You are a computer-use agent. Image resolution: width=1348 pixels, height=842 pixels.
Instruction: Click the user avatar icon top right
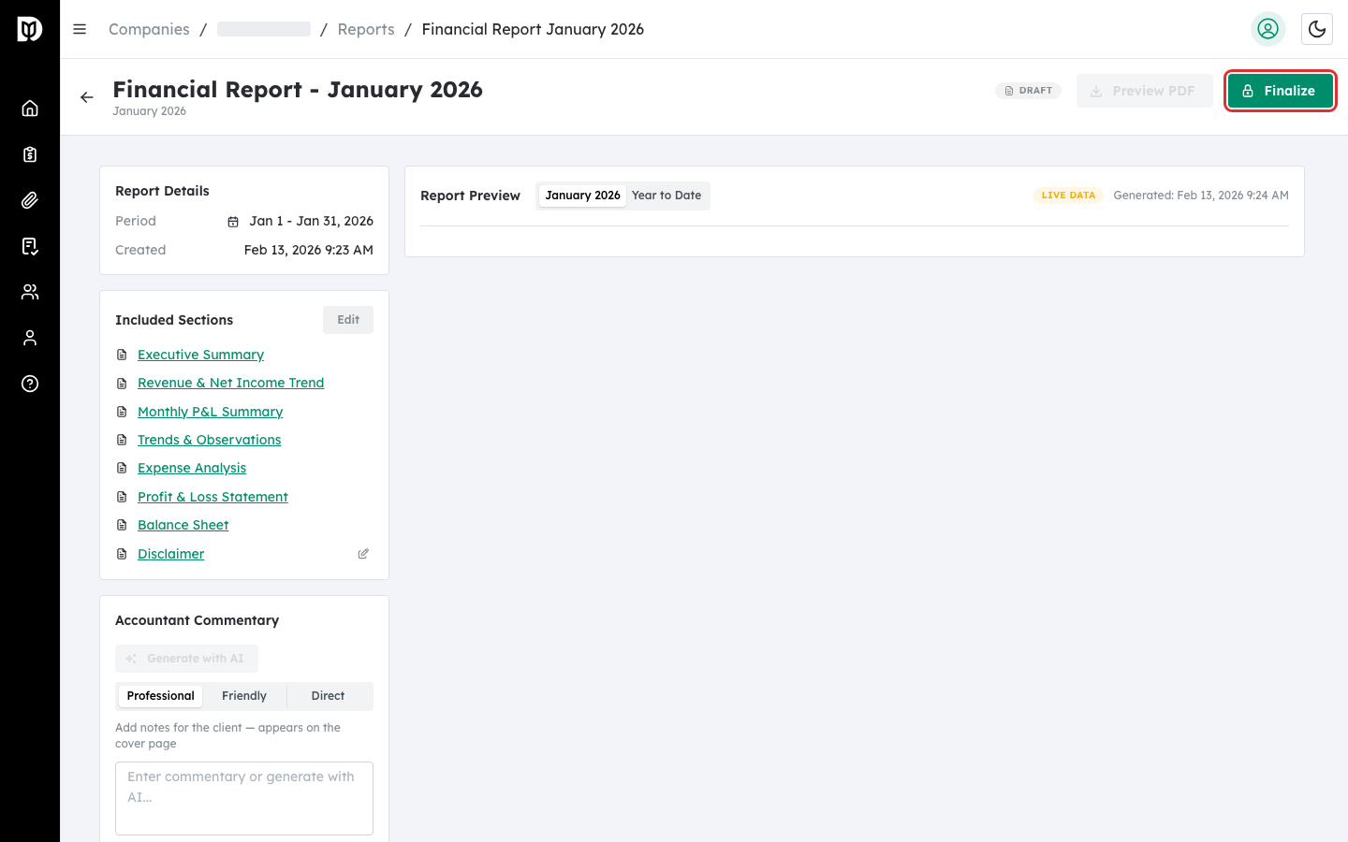click(1268, 29)
